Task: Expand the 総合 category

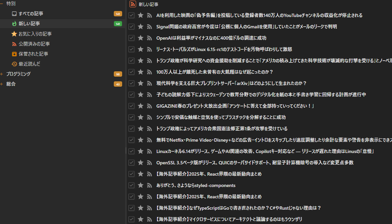Action: tap(2, 84)
